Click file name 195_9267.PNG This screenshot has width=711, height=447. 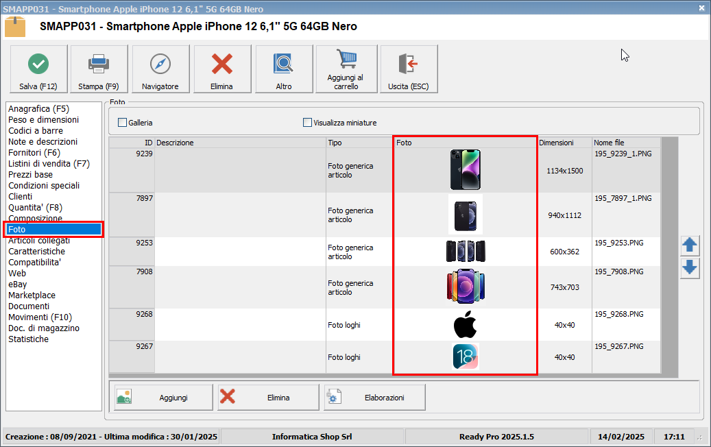pyautogui.click(x=619, y=346)
